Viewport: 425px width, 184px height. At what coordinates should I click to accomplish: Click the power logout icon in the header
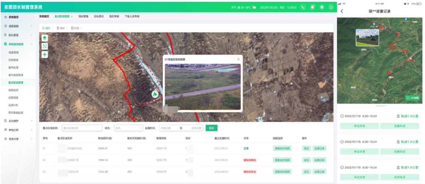coord(331,7)
